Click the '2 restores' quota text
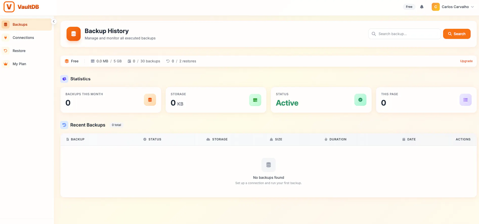Screen dimensions: 479x224 [x=188, y=61]
